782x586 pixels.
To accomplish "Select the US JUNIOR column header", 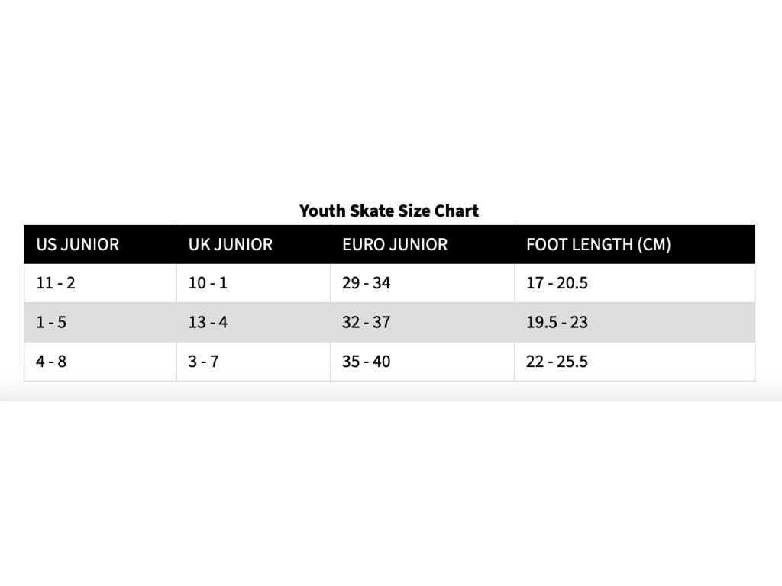I will coord(100,245).
